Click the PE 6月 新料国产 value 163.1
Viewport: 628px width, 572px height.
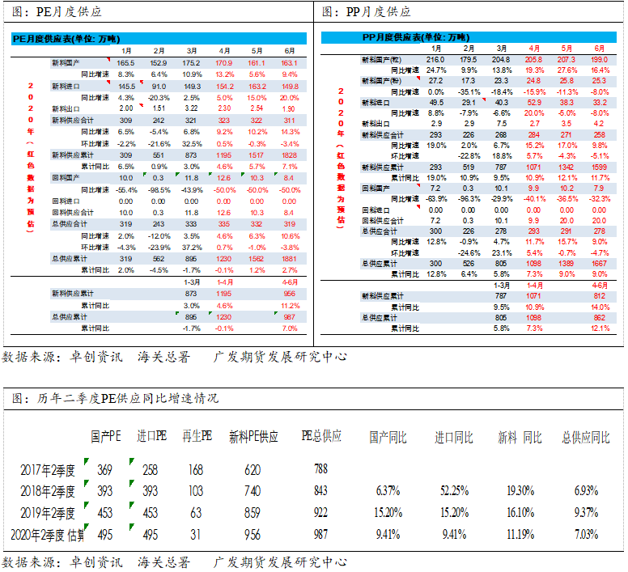pos(289,63)
